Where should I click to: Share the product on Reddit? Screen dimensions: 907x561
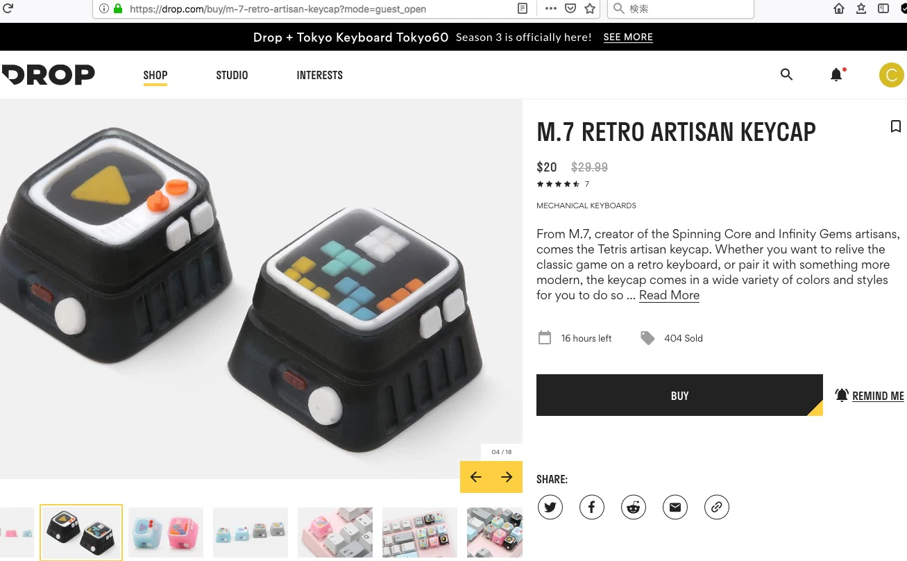(634, 508)
